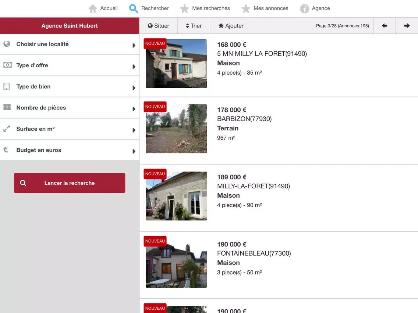Image resolution: width=418 pixels, height=313 pixels.
Task: Click NOUVEAU badge on Fontainebleau listing
Action: point(155,241)
